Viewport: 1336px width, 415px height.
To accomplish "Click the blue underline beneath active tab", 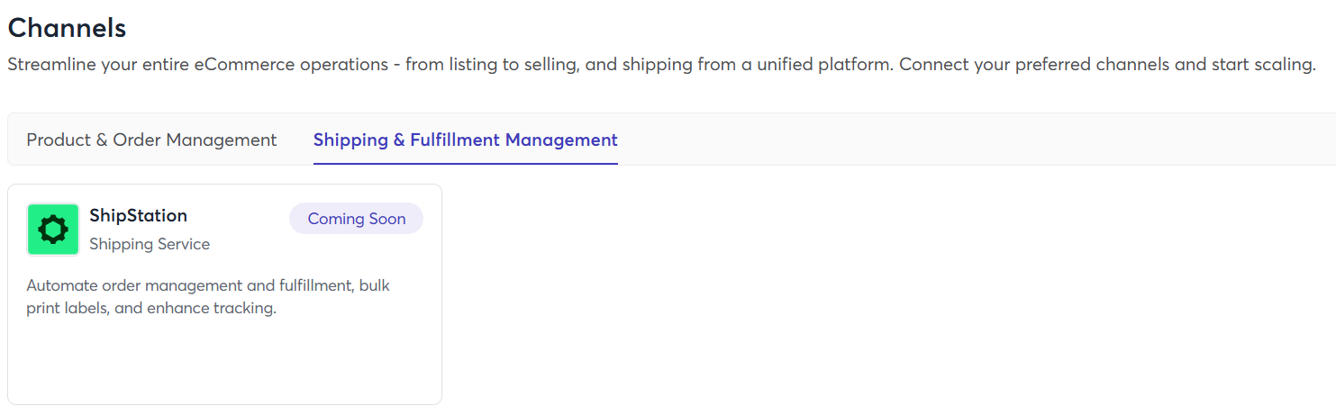I will coord(465,164).
